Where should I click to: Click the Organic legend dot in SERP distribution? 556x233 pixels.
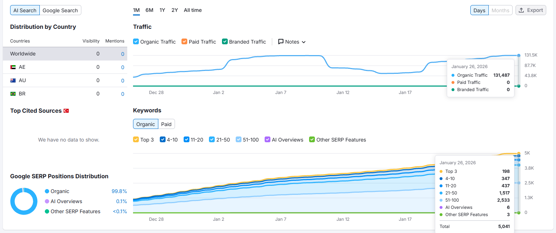(x=47, y=191)
